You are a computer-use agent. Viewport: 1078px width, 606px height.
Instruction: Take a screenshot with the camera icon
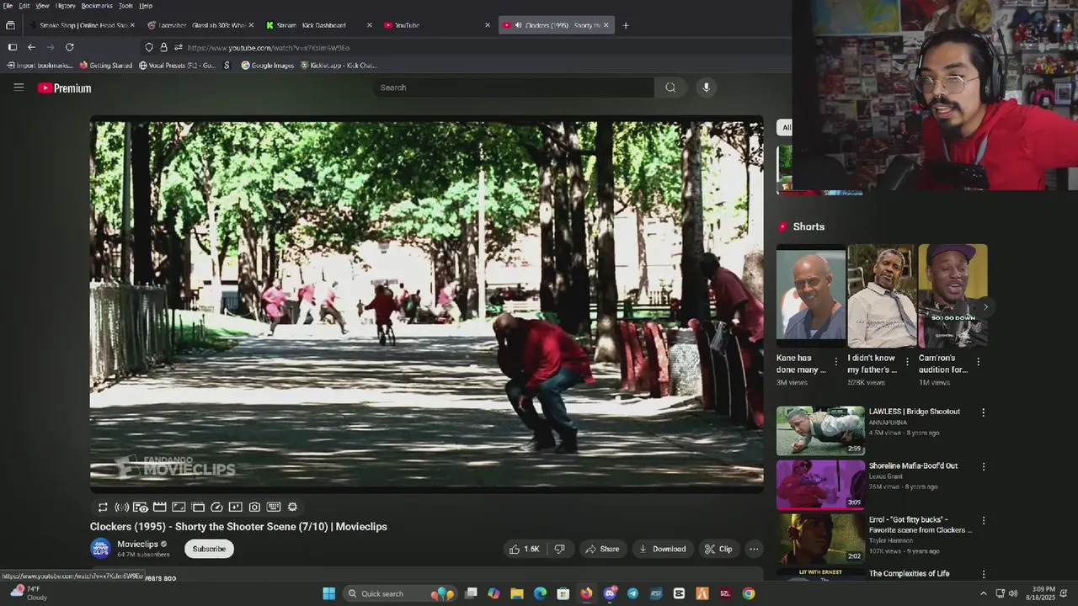pyautogui.click(x=254, y=507)
